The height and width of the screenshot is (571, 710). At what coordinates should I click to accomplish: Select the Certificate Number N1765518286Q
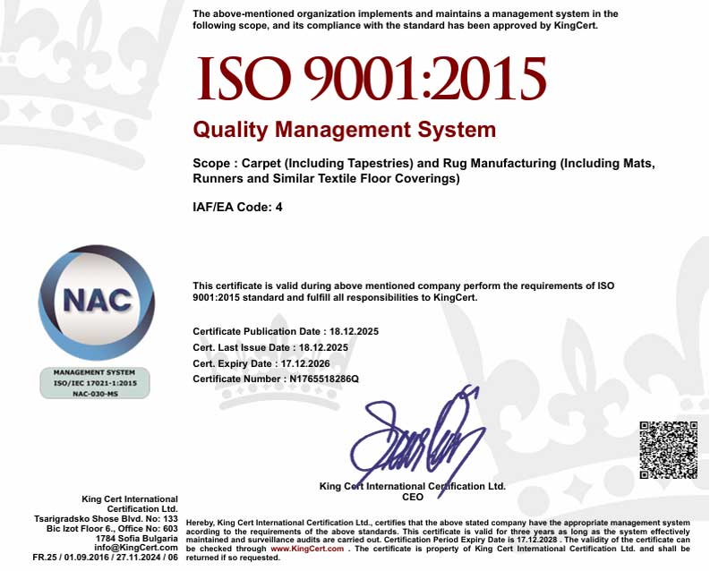[x=276, y=379]
